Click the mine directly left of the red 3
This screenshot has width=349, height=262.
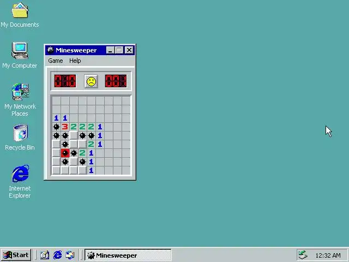pyautogui.click(x=56, y=127)
